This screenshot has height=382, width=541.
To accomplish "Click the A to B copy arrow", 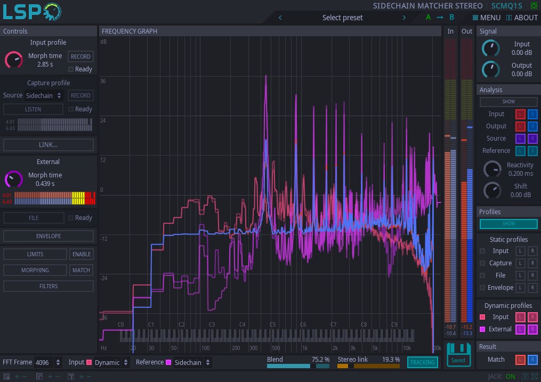I will click(x=439, y=17).
